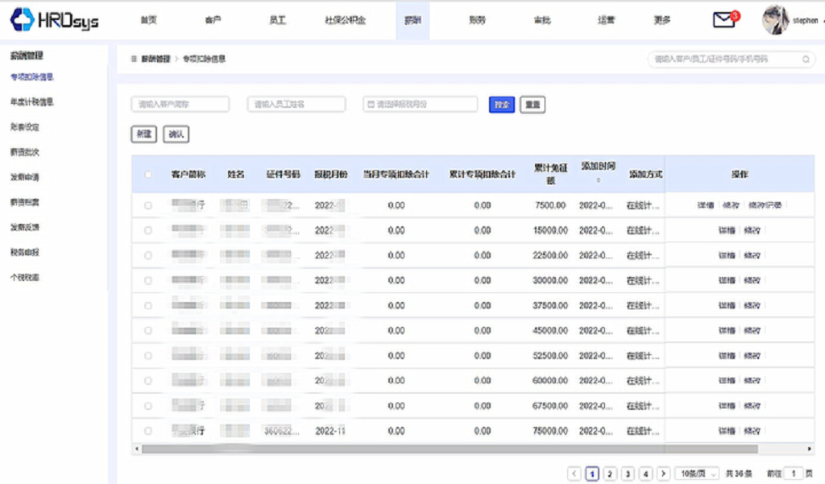The image size is (825, 484).
Task: Click the stephen user avatar
Action: [775, 20]
